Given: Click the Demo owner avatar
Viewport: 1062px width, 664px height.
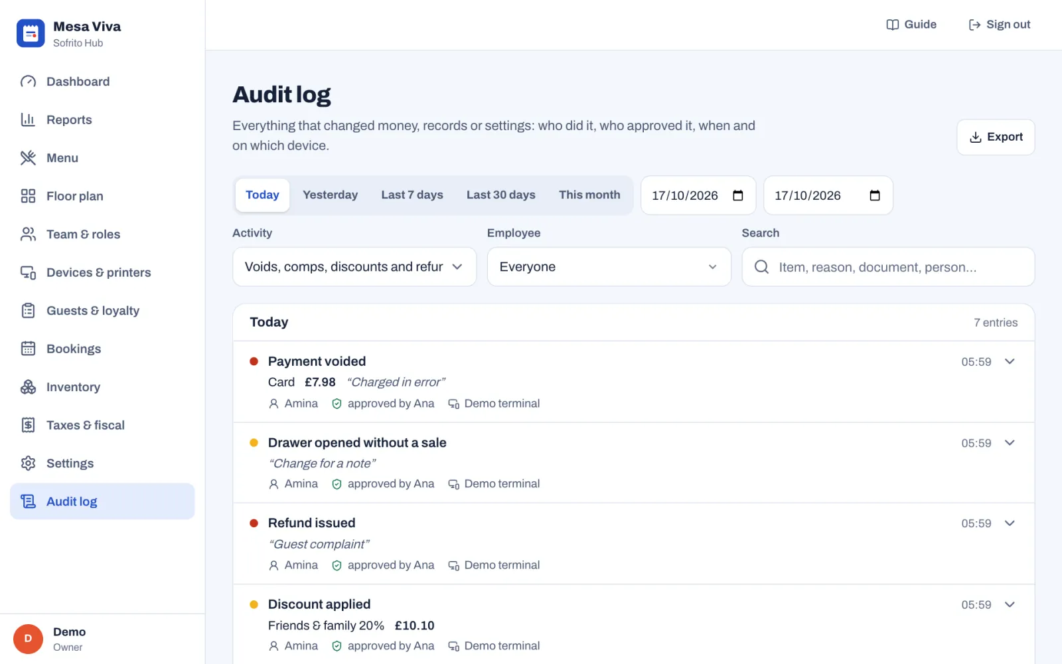Looking at the screenshot, I should pyautogui.click(x=28, y=639).
